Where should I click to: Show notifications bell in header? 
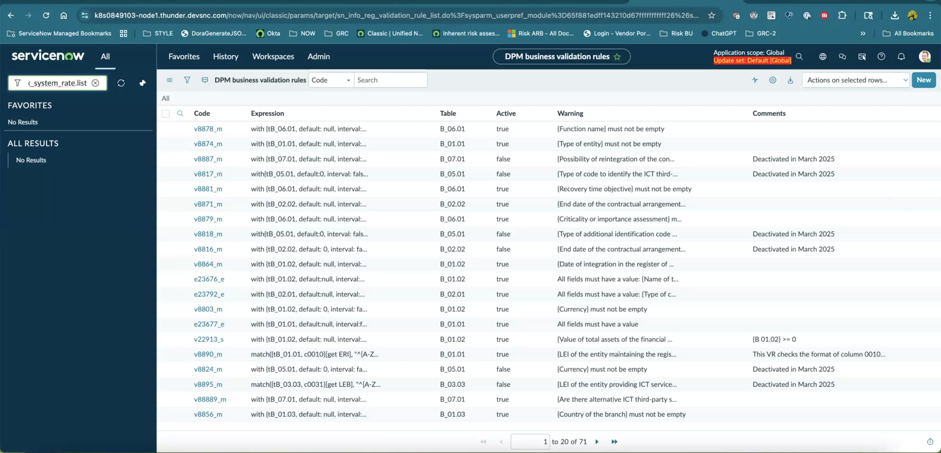tap(901, 56)
